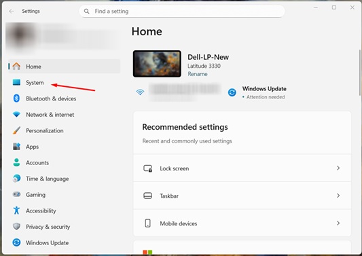
Task: Expand the Taskbar setting chevron
Action: pos(338,196)
